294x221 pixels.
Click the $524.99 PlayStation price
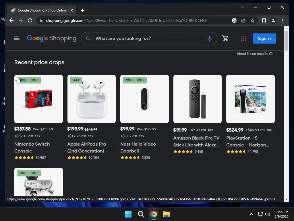(x=235, y=130)
